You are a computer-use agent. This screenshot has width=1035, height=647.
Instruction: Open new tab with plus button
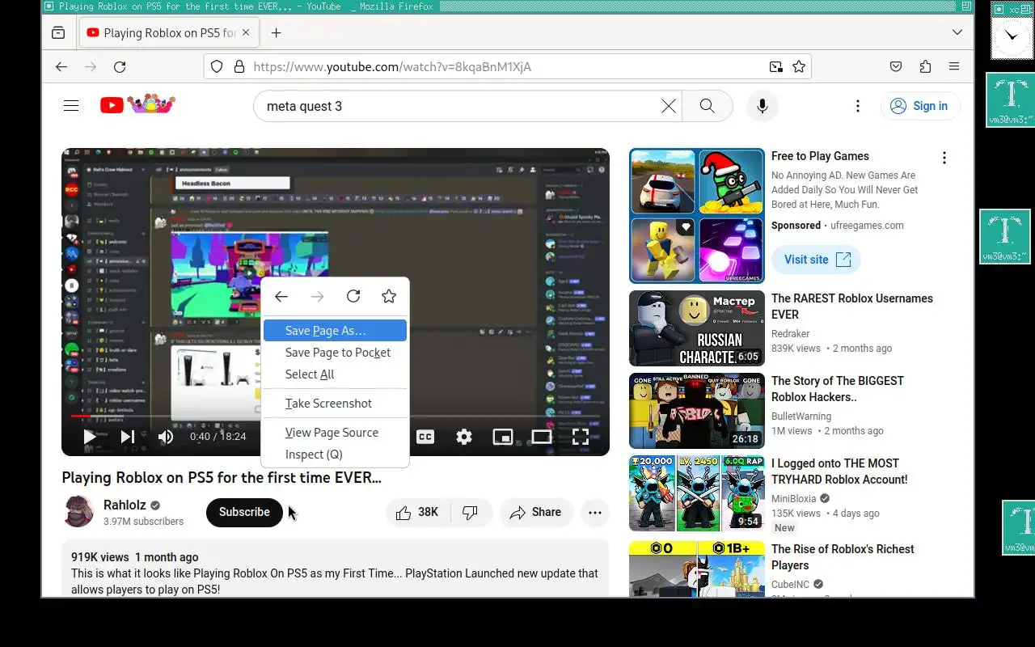(276, 33)
